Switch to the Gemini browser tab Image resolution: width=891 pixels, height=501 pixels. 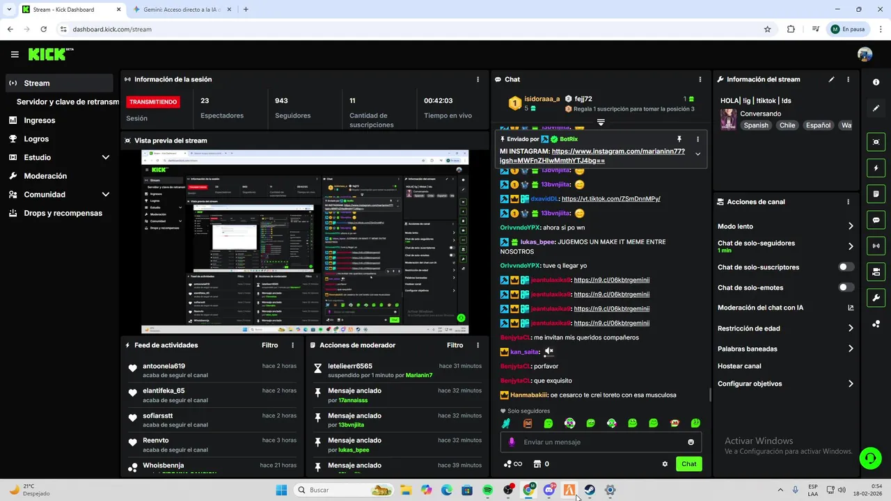pos(181,10)
